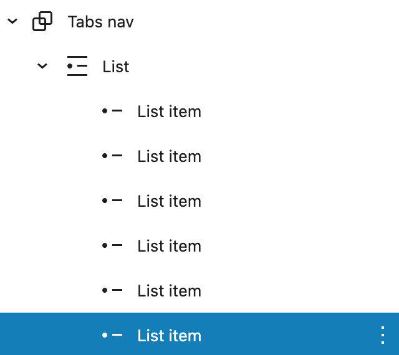Select the second List item label
This screenshot has height=355, width=399.
pos(169,156)
